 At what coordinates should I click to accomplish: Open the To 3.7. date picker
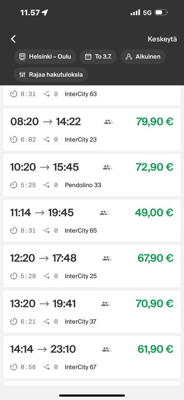(x=98, y=57)
